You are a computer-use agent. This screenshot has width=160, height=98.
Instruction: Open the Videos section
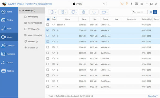[x=9, y=37]
